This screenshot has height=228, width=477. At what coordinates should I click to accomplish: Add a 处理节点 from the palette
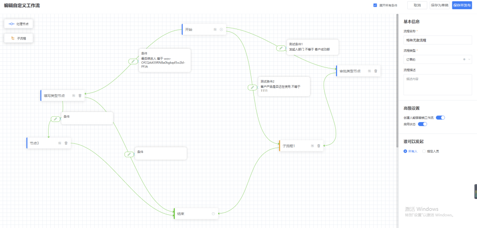click(19, 24)
